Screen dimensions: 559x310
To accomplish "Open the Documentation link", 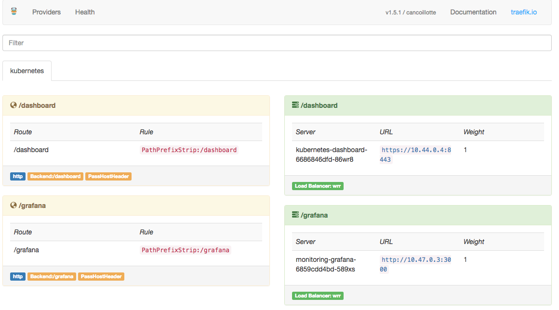I will (473, 12).
